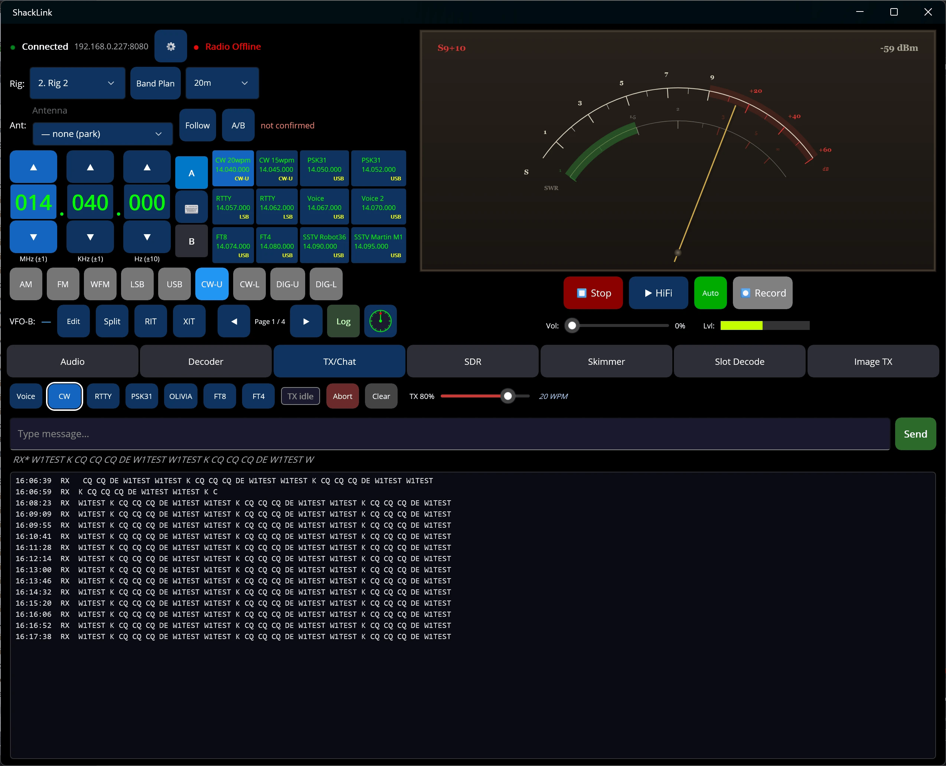Start Record audio button

coord(762,293)
